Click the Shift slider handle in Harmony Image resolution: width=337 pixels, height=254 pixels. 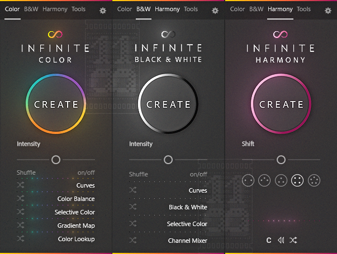click(x=281, y=160)
